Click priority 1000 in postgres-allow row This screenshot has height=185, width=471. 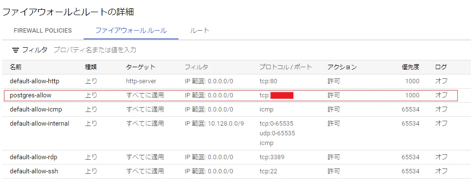coord(412,95)
